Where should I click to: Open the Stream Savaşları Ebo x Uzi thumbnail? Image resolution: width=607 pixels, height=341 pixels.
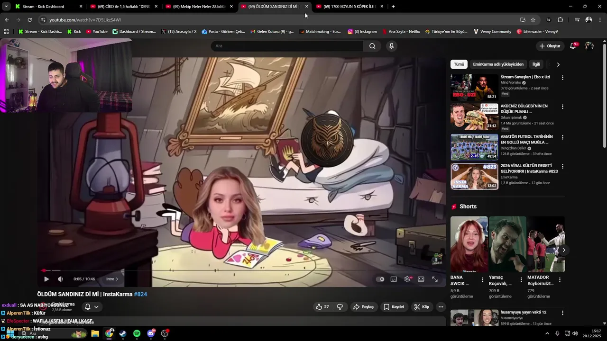coord(474,87)
